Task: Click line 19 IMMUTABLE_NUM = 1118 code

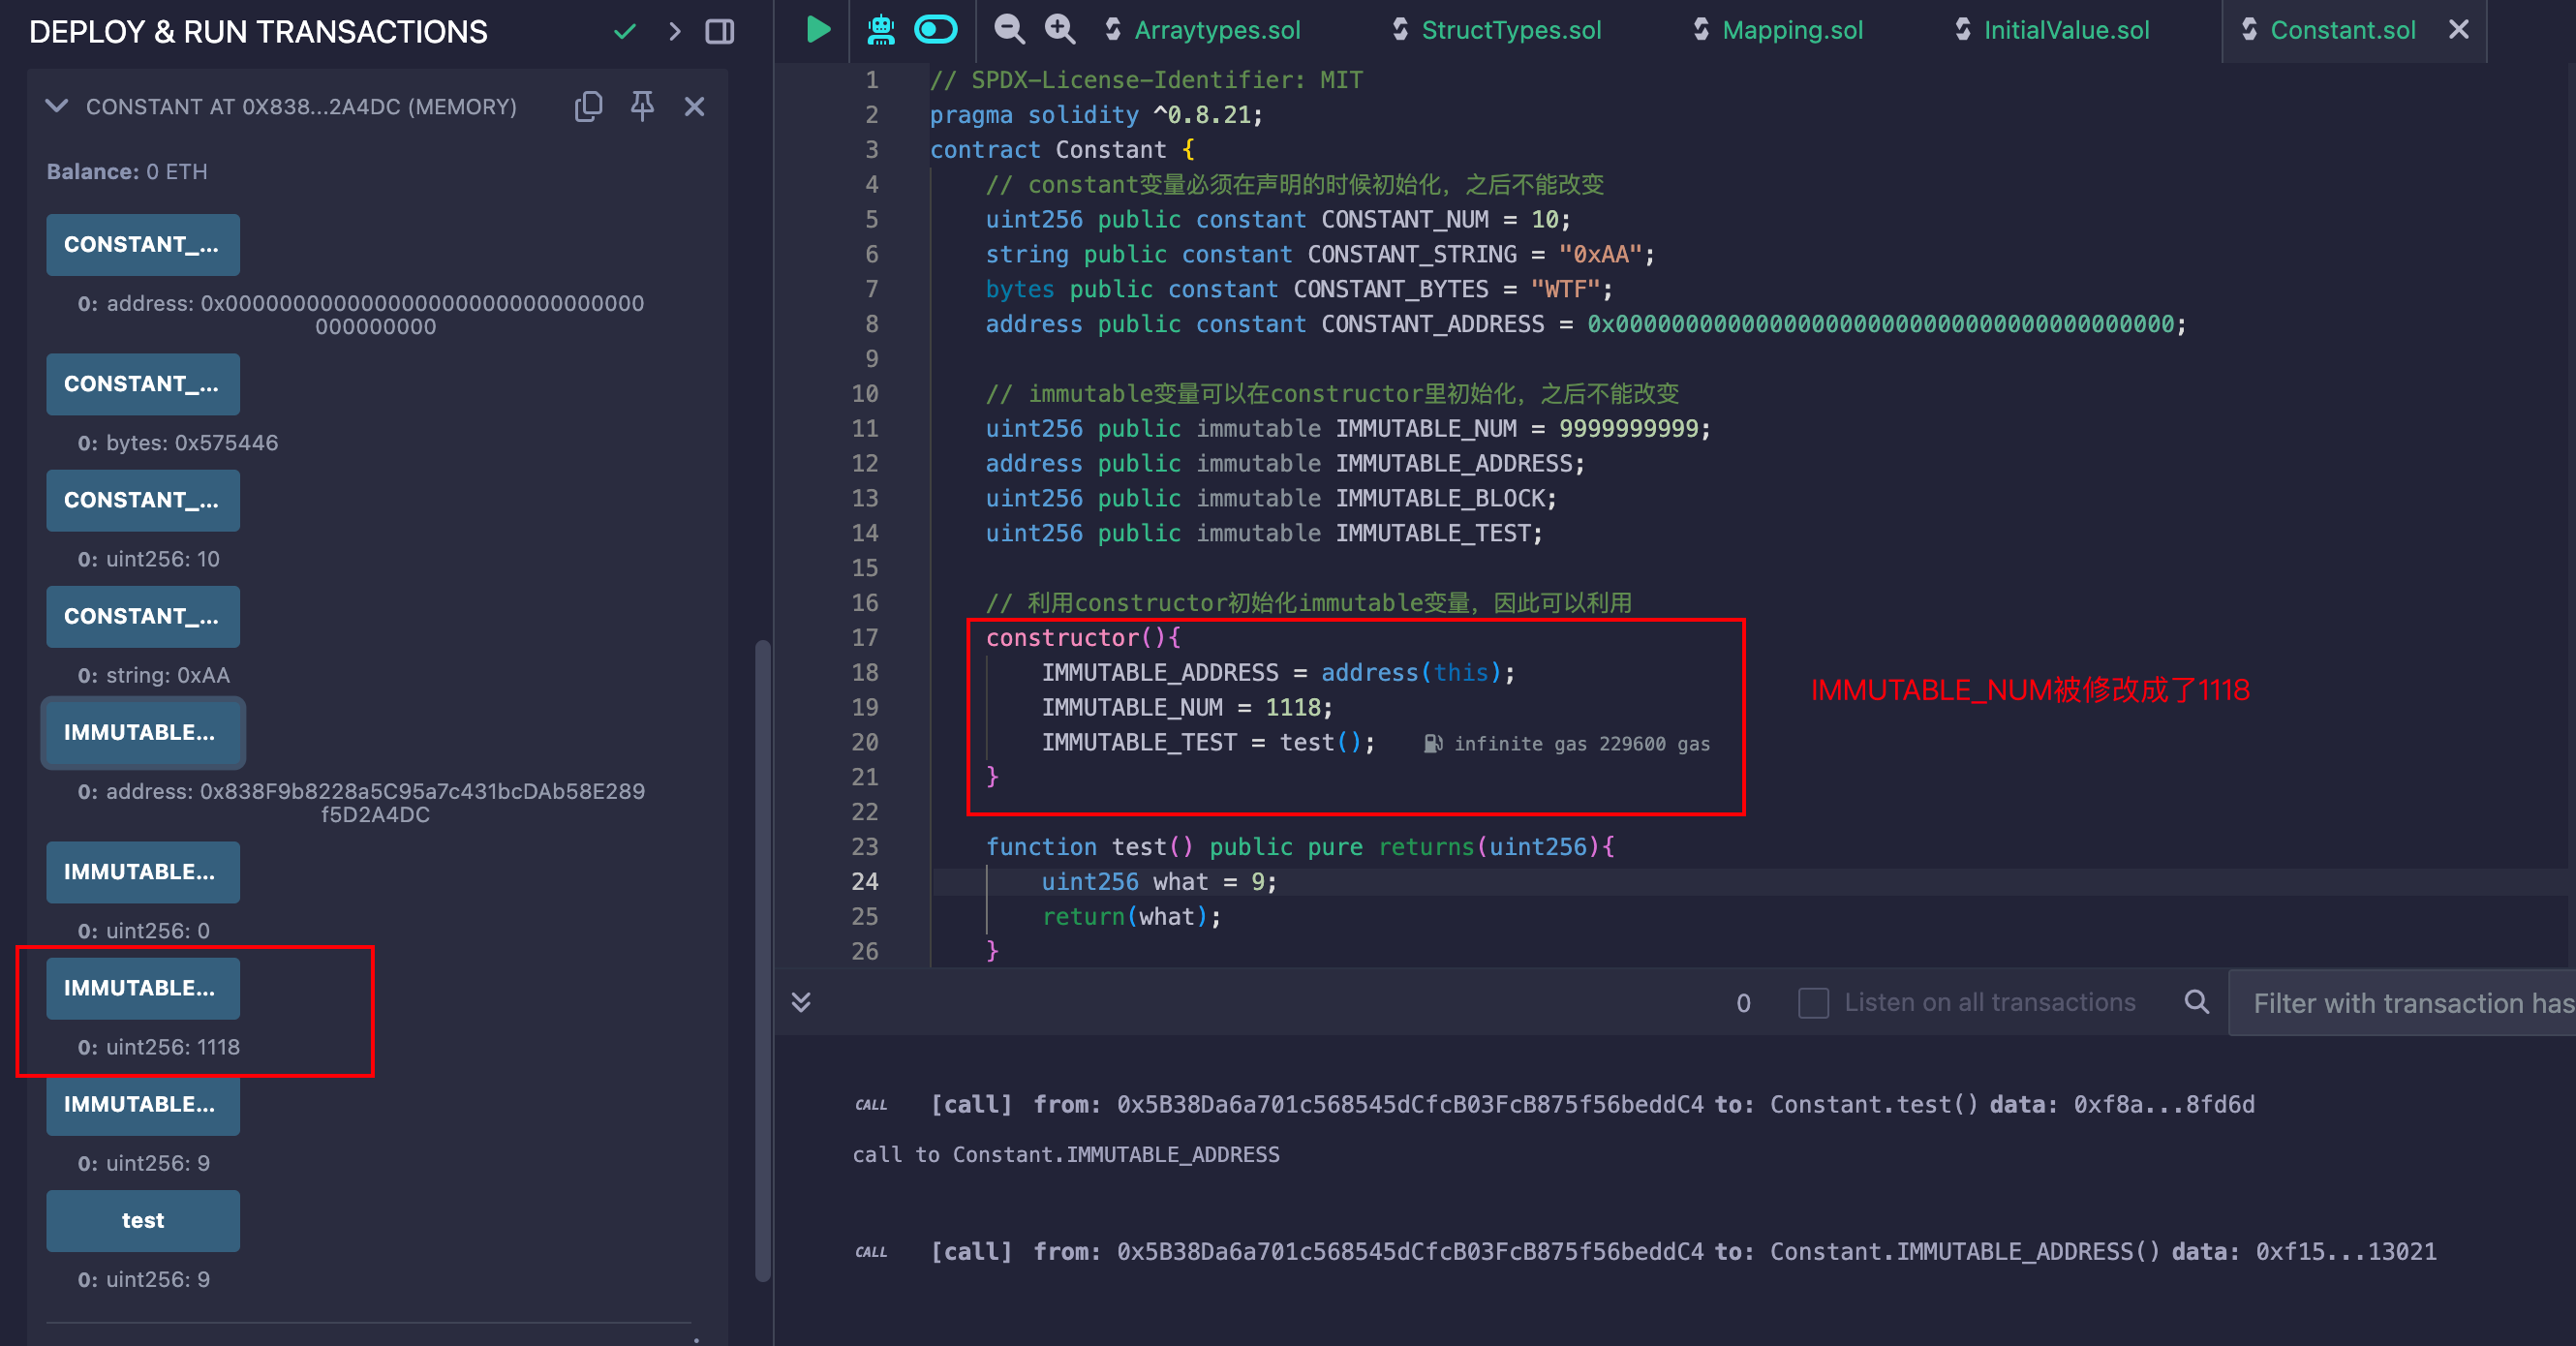Action: tap(1187, 708)
